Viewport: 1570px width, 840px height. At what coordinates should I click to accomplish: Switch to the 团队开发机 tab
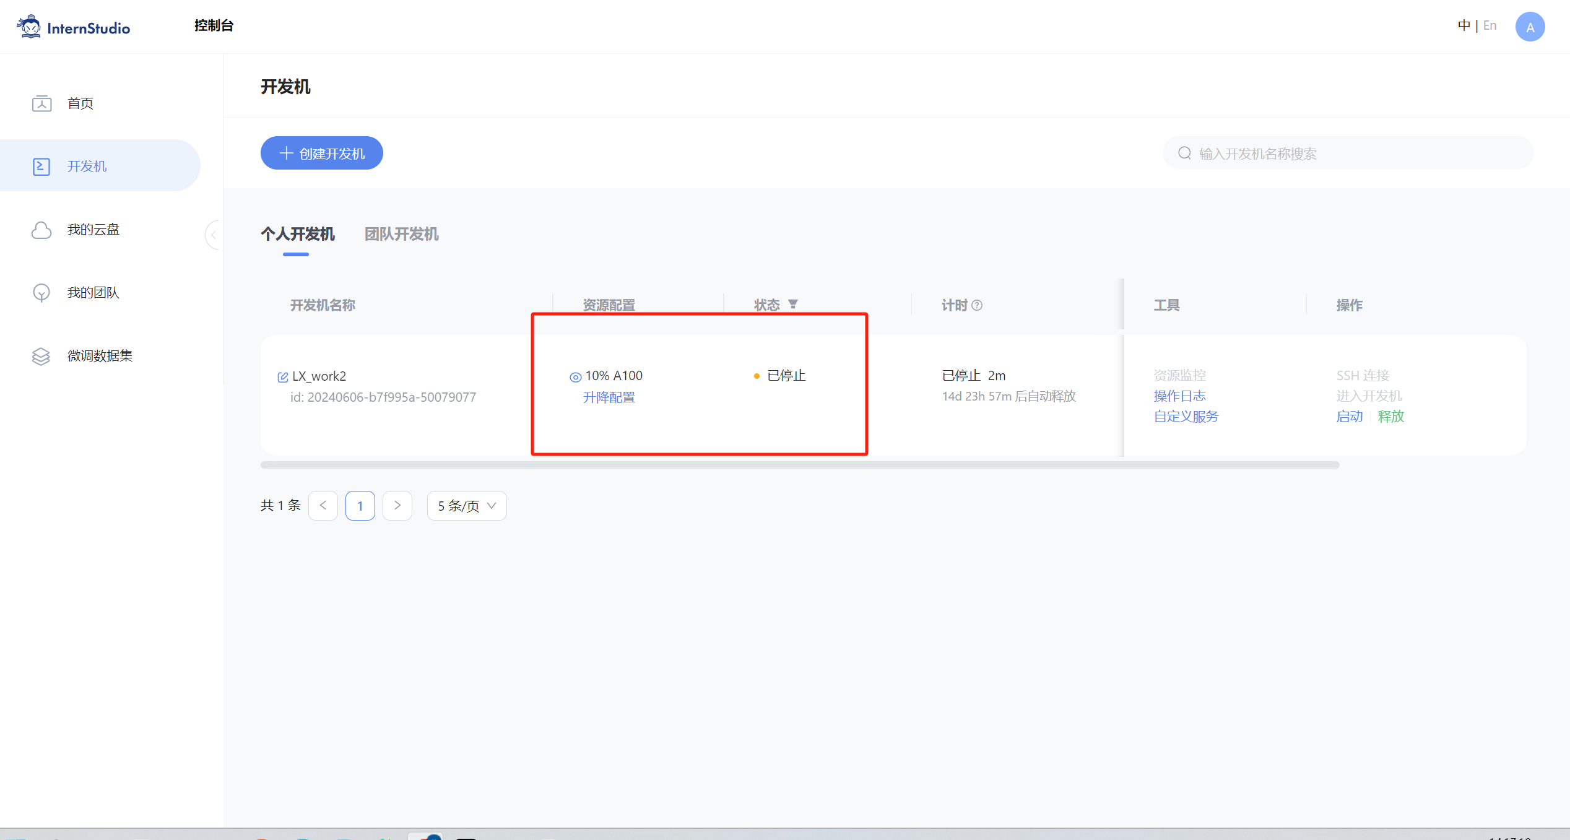coord(401,234)
